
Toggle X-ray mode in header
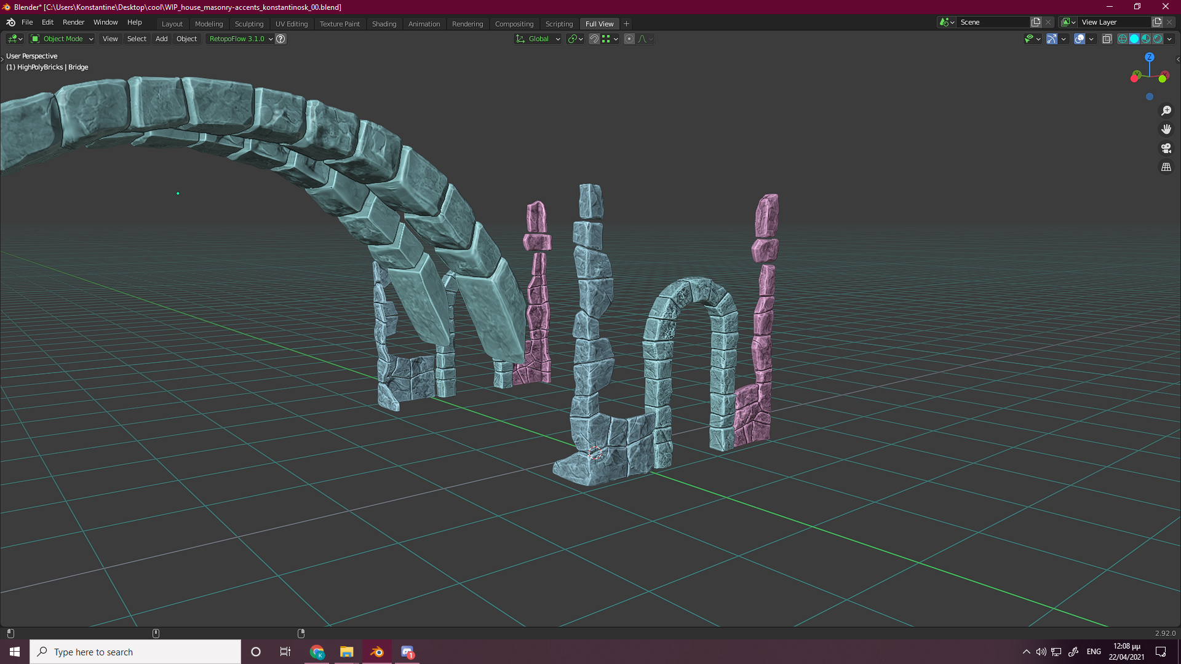tap(1107, 39)
